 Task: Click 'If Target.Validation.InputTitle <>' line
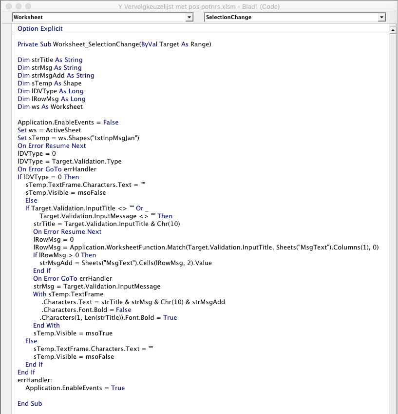click(87, 208)
